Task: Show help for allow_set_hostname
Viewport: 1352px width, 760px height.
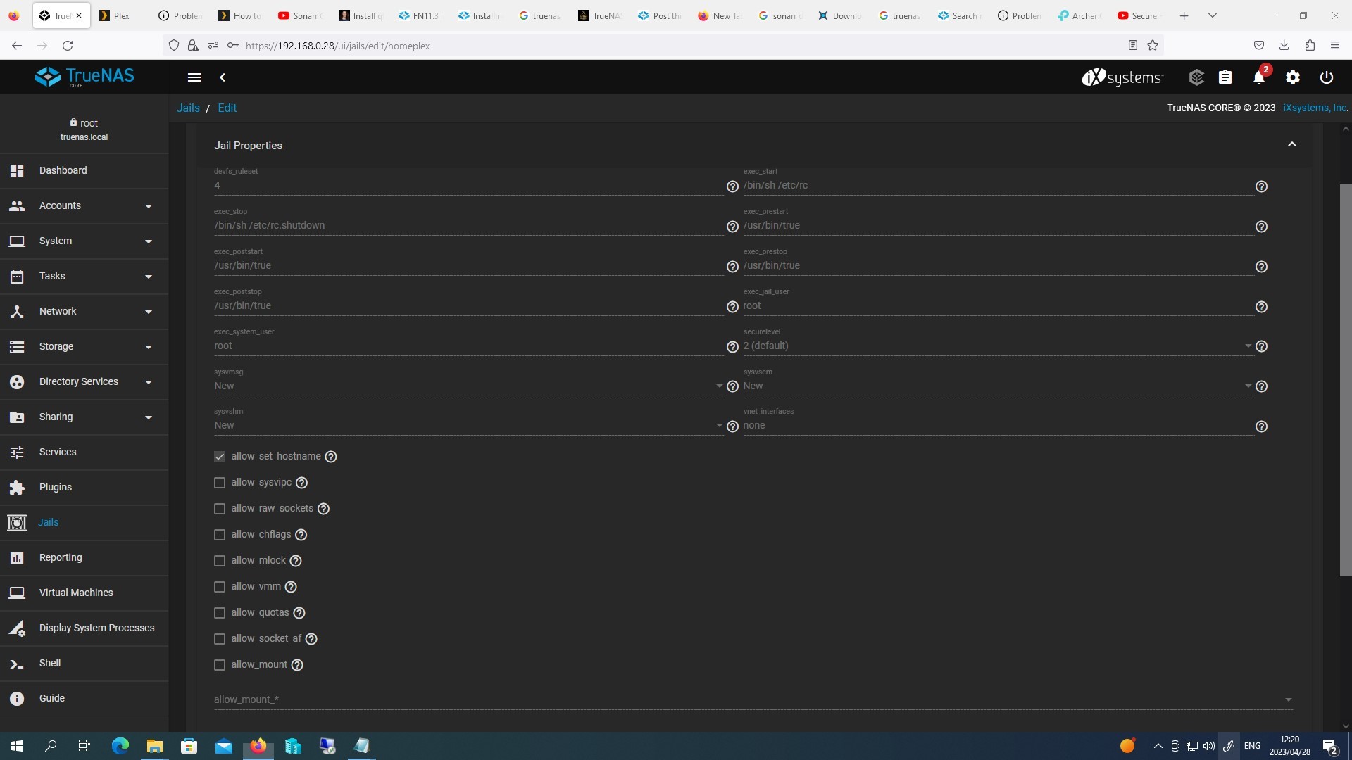Action: [x=331, y=457]
